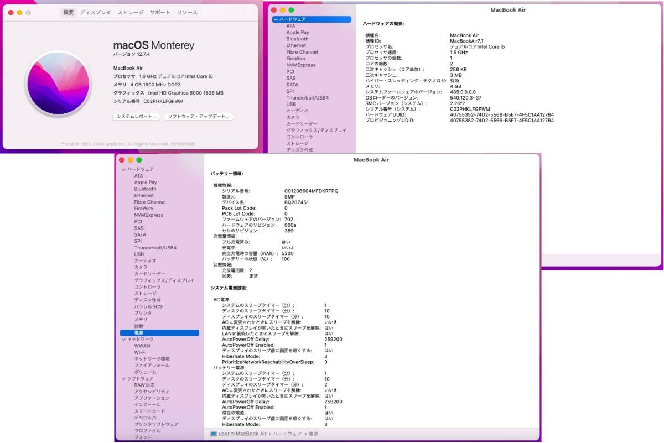
Task: Select プリンタ in the sidebar
Action: [143, 313]
